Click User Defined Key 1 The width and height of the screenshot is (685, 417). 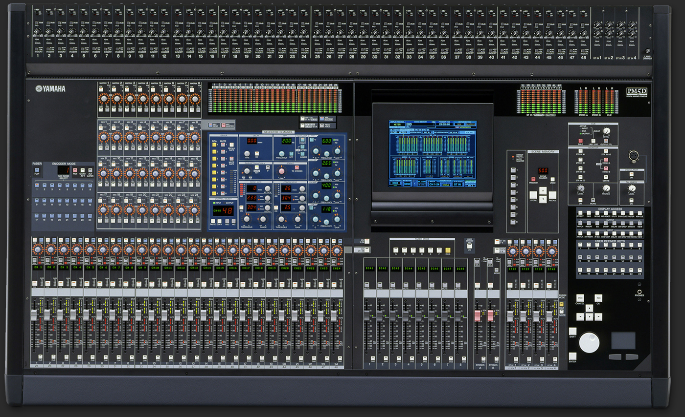pos(580,245)
